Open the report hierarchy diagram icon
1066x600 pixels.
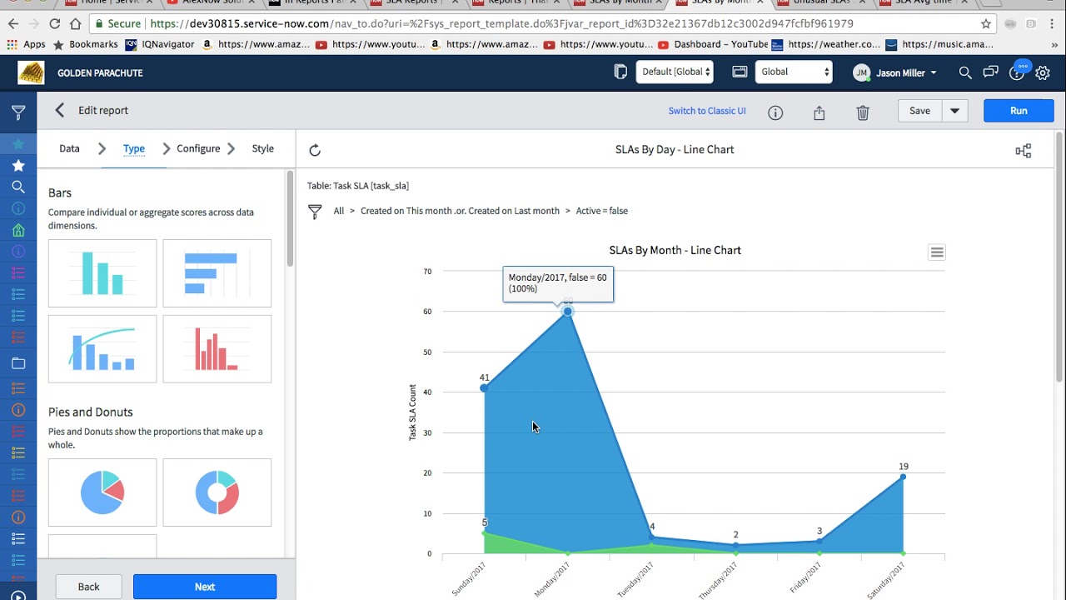(x=1024, y=151)
